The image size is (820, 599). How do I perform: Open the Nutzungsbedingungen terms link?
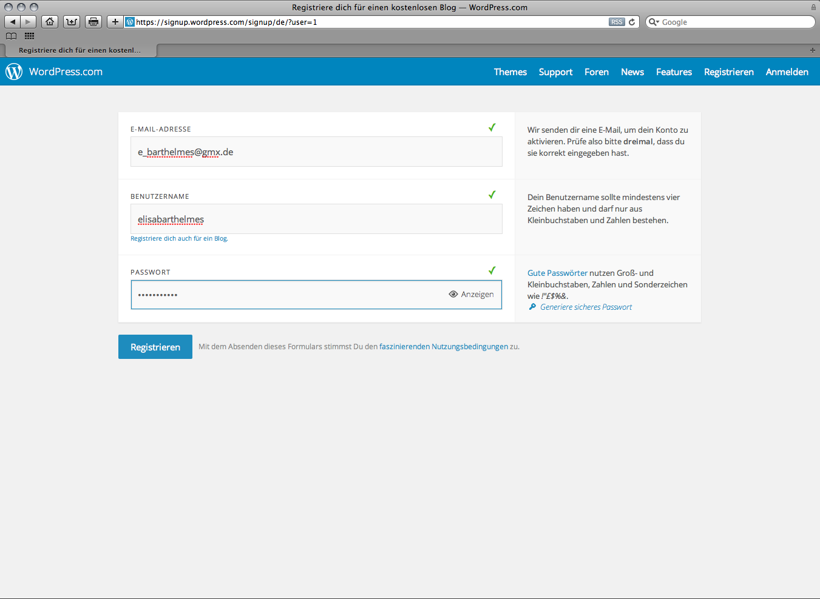coord(443,347)
